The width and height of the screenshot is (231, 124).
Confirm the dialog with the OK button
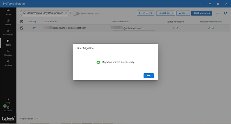coord(148,76)
